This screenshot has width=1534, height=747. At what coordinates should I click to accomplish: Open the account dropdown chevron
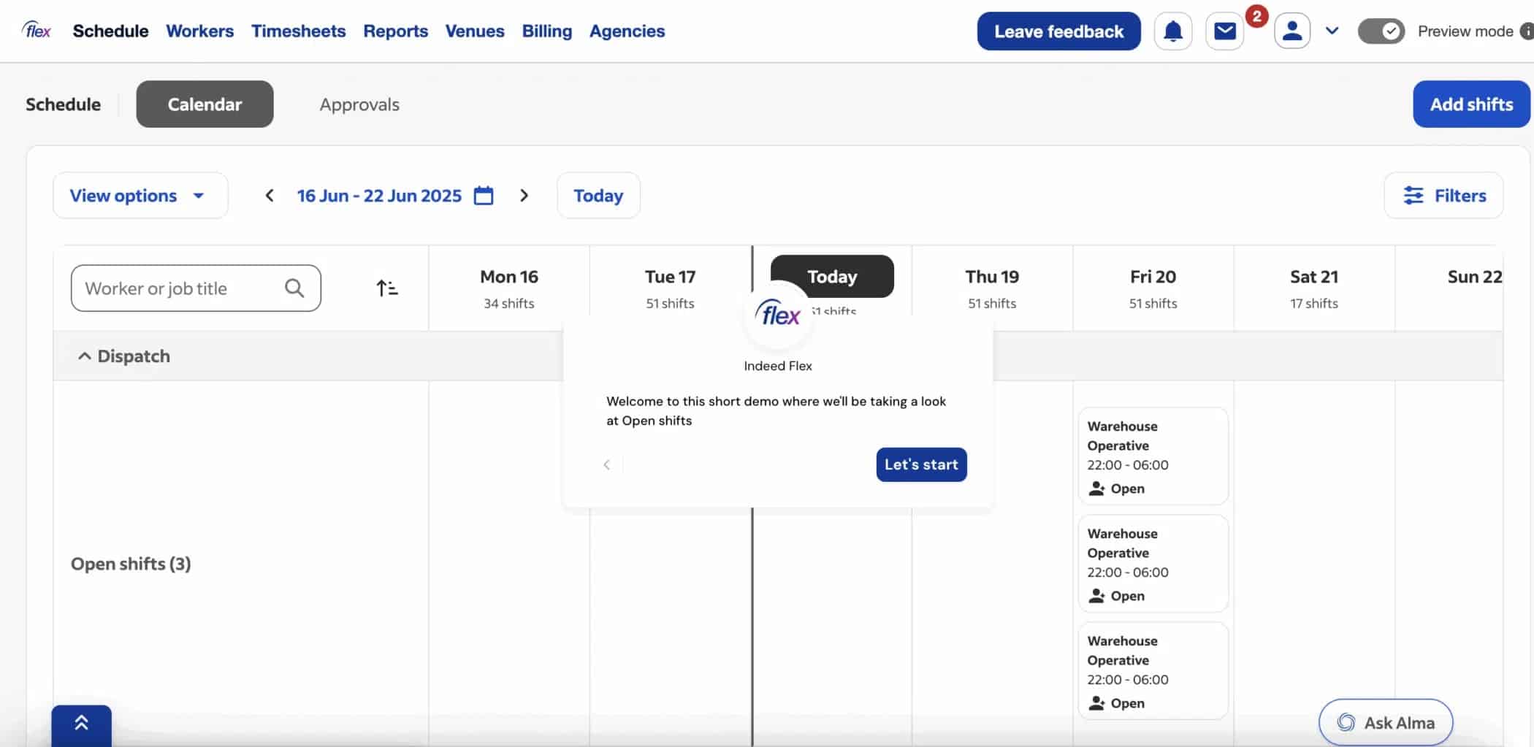(1332, 31)
